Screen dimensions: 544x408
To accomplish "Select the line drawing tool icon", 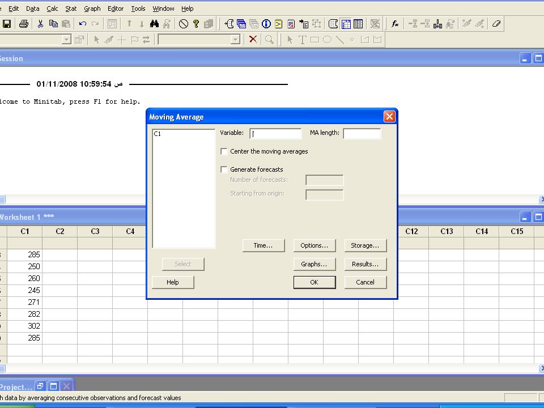I will tap(339, 40).
